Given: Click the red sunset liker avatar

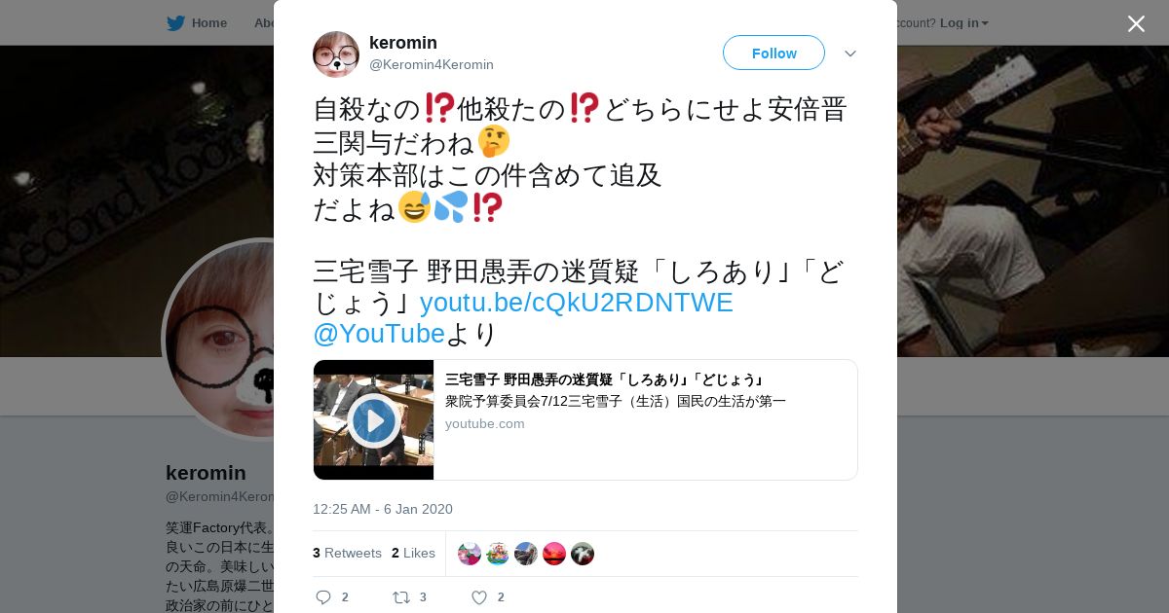Looking at the screenshot, I should click(x=554, y=554).
